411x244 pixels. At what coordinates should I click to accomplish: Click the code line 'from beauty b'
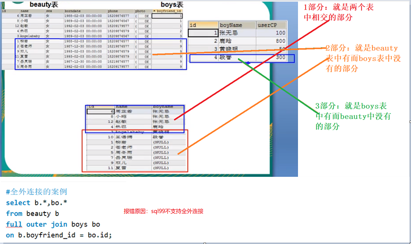[x=32, y=213]
